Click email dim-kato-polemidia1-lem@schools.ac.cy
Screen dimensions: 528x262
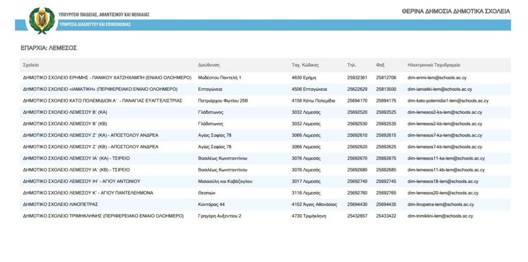(448, 101)
